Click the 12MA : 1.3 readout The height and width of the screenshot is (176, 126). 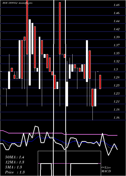(15, 162)
